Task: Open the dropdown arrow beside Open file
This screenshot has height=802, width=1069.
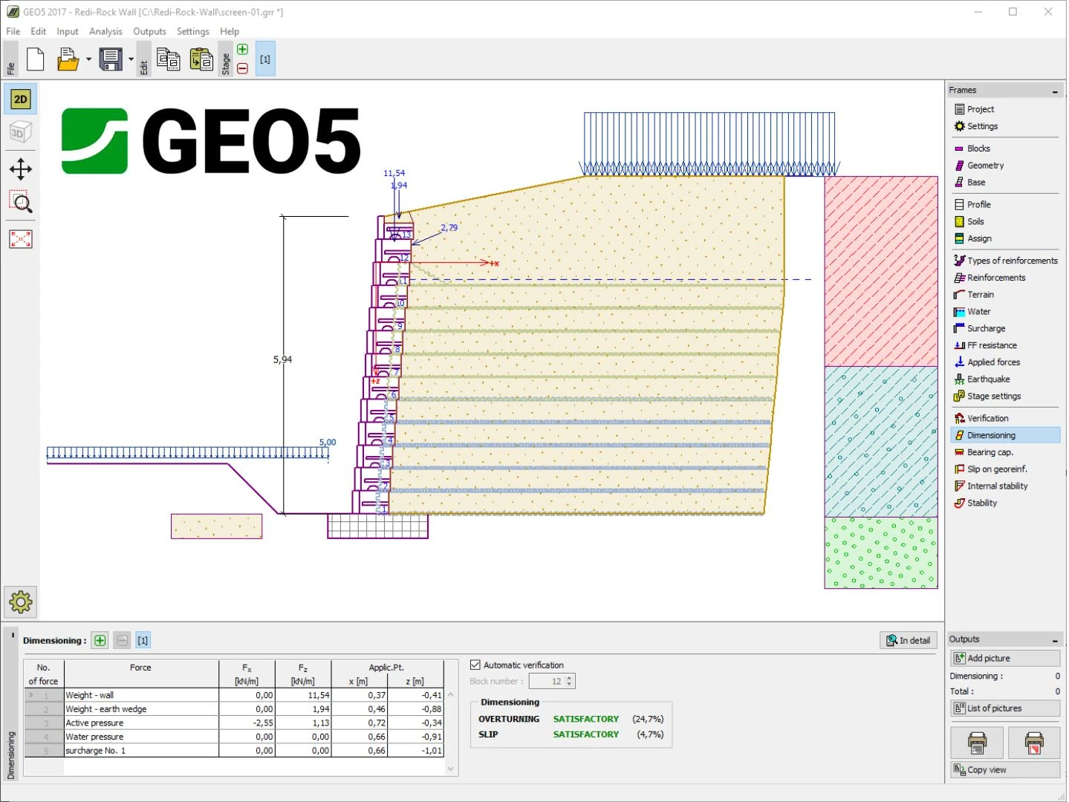Action: 88,59
